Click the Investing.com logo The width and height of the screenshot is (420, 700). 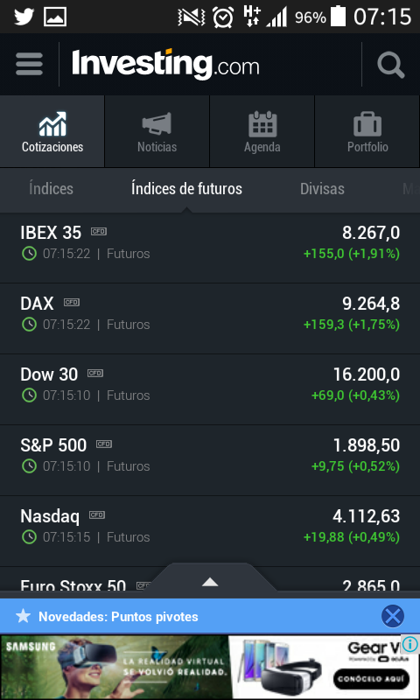tap(165, 64)
